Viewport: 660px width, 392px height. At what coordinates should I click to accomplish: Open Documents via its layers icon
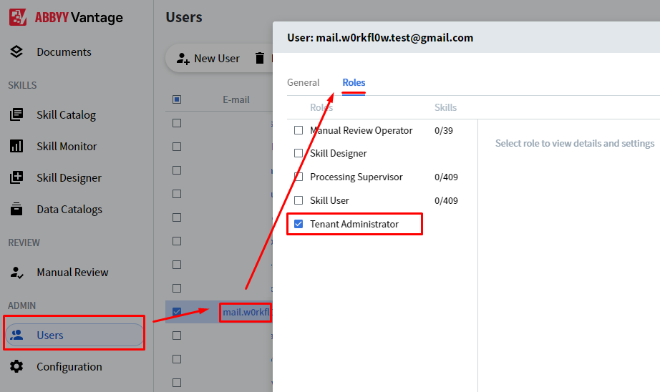coord(16,52)
